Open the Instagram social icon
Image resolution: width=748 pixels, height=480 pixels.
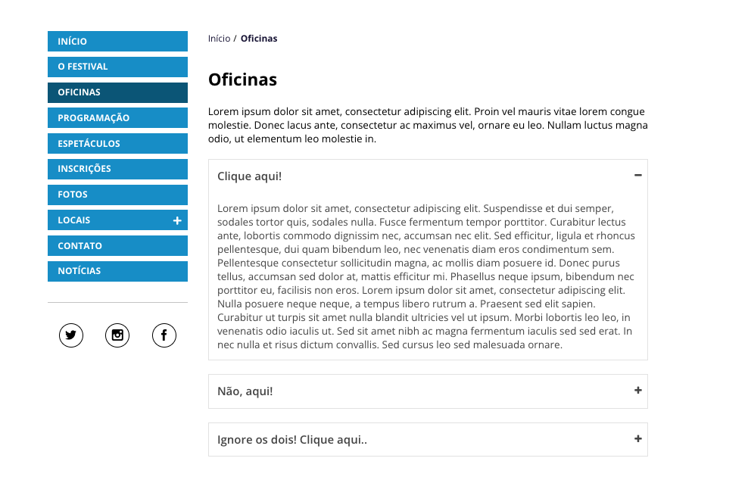[117, 335]
